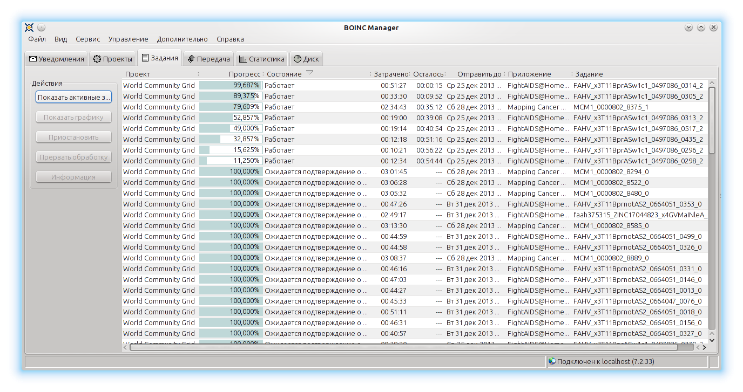Screen dimensions: 743x392
Task: Switch to the Статистика tab
Action: (x=261, y=59)
